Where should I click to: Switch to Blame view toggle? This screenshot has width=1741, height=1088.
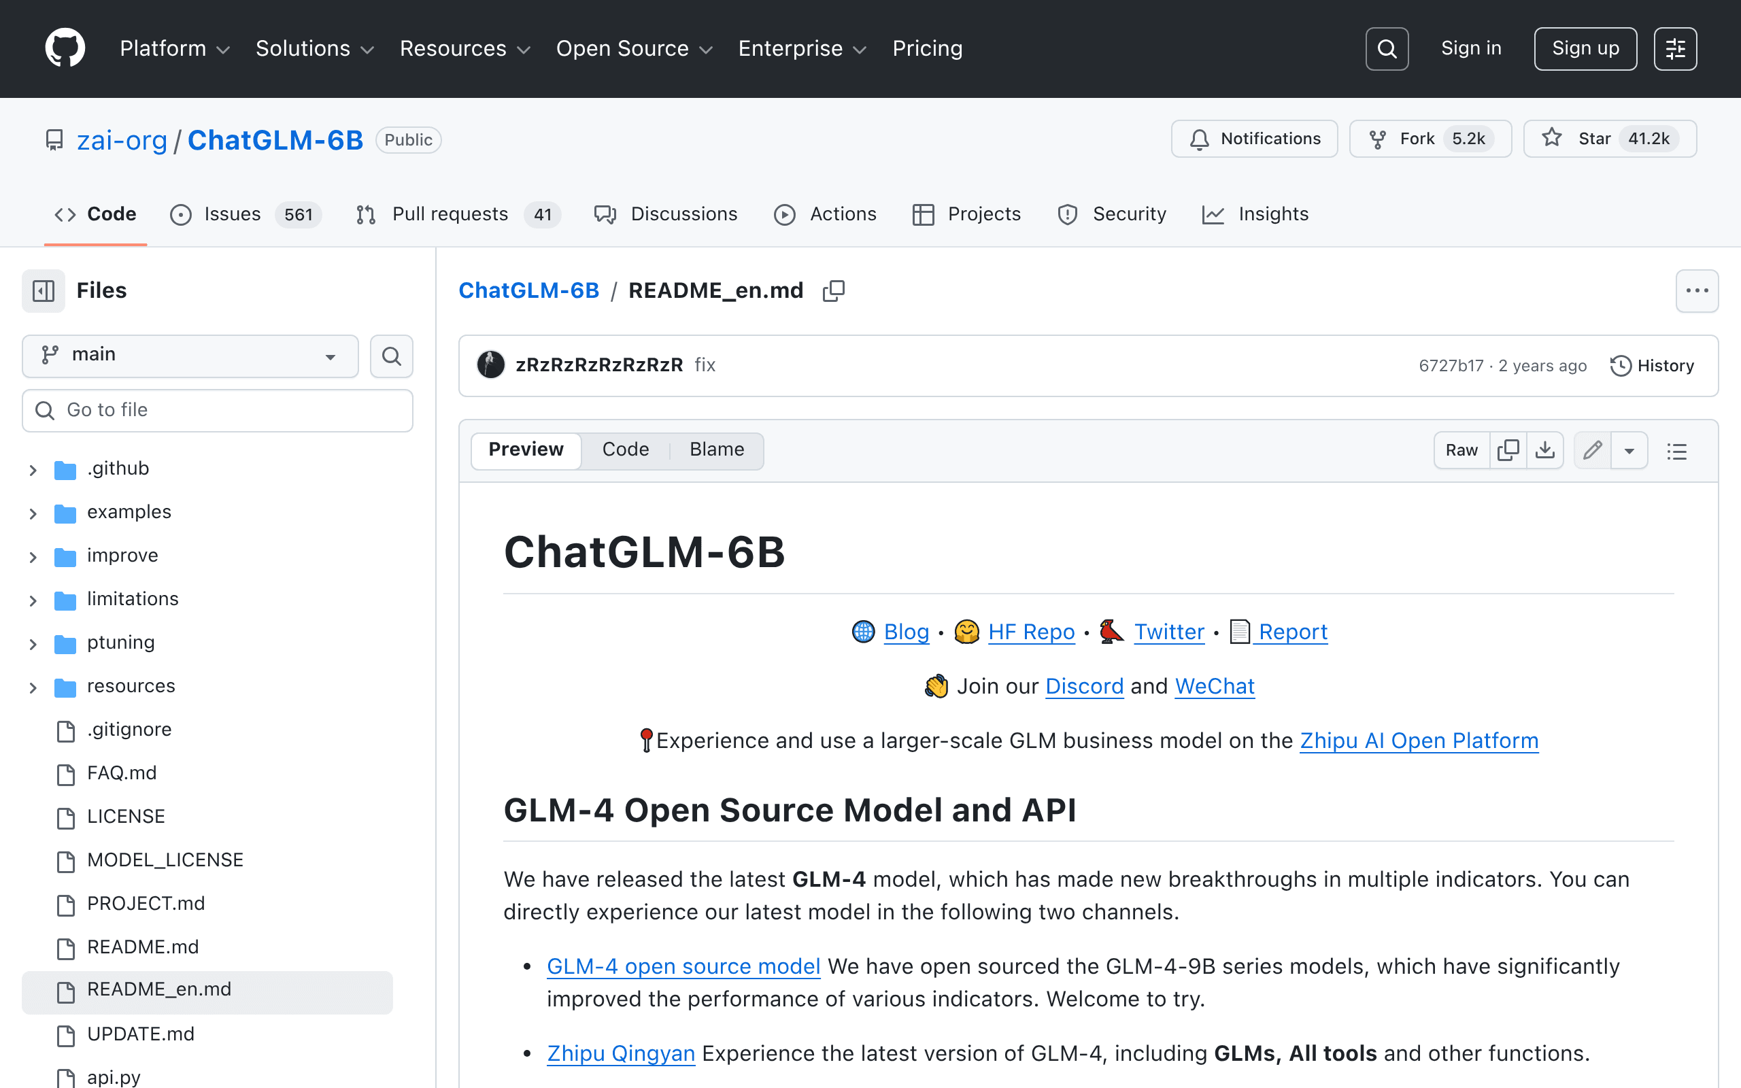(717, 449)
